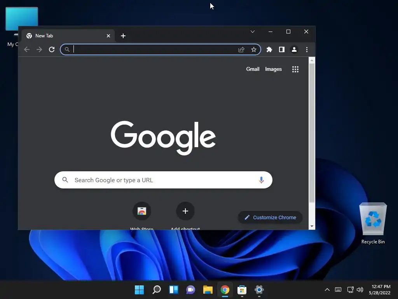This screenshot has height=299, width=398.
Task: Toggle the Chrome side panel
Action: tap(282, 49)
